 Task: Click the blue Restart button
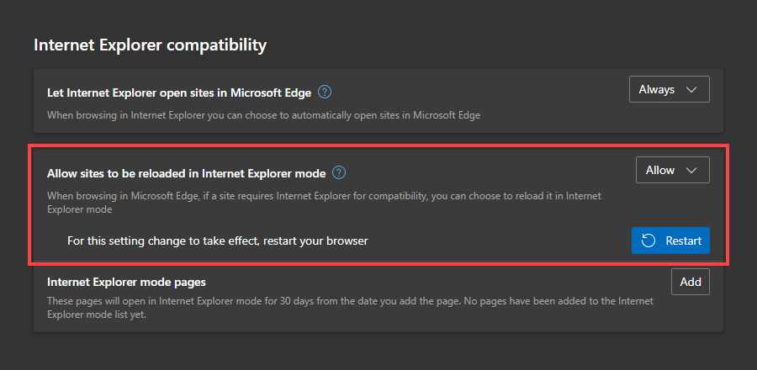click(670, 240)
